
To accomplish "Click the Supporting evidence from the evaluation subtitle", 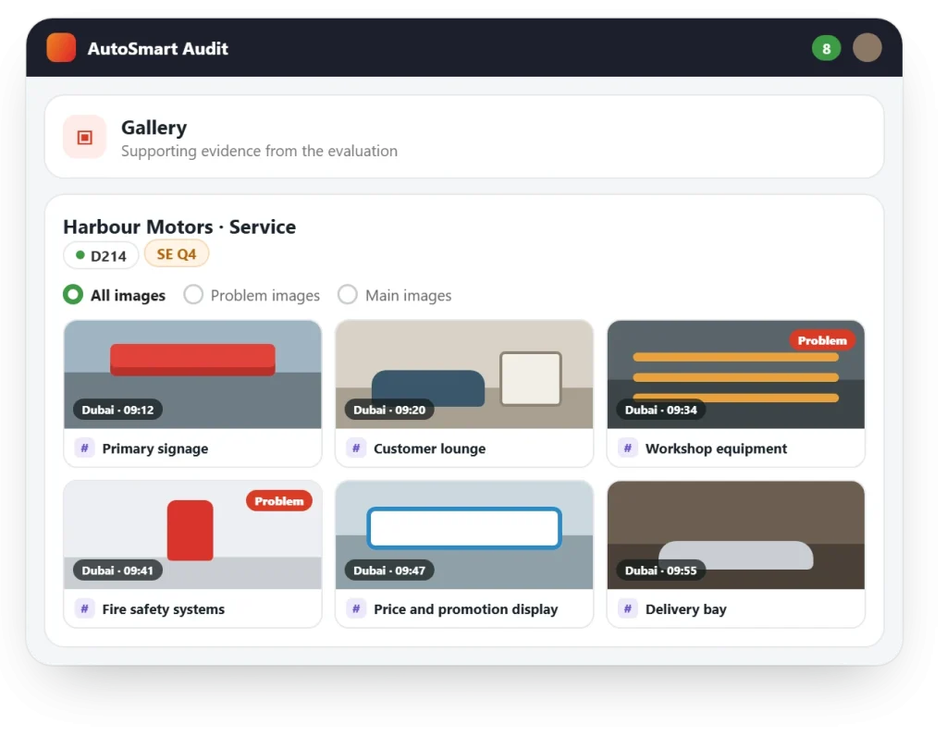I will [259, 151].
